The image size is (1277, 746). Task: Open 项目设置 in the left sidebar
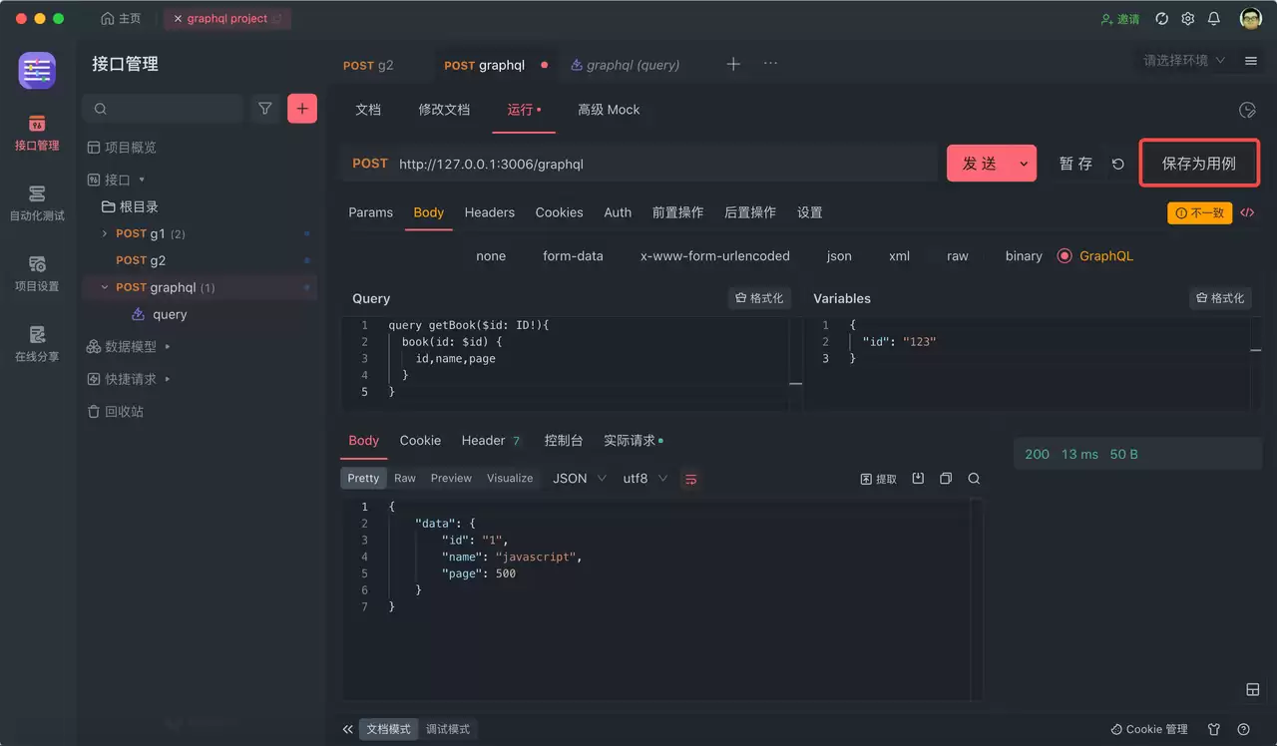[x=37, y=273]
